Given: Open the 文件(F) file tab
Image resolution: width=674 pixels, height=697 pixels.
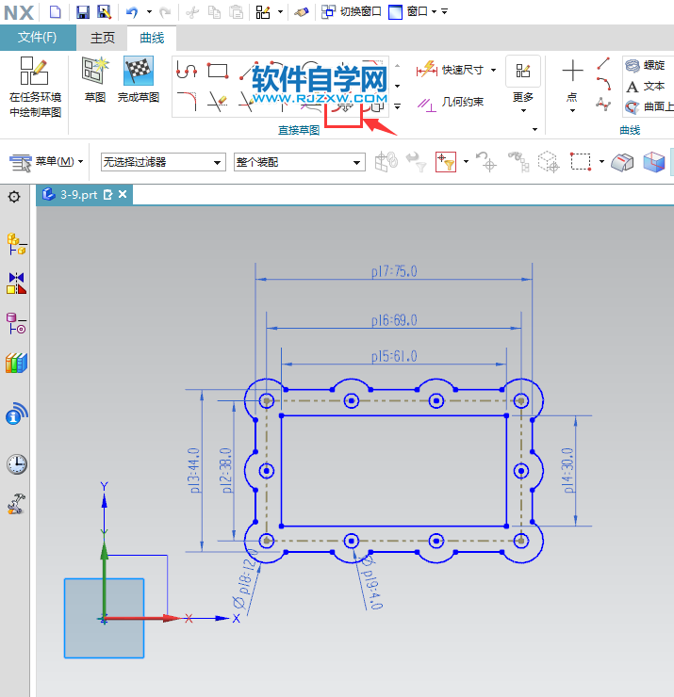Looking at the screenshot, I should point(38,38).
